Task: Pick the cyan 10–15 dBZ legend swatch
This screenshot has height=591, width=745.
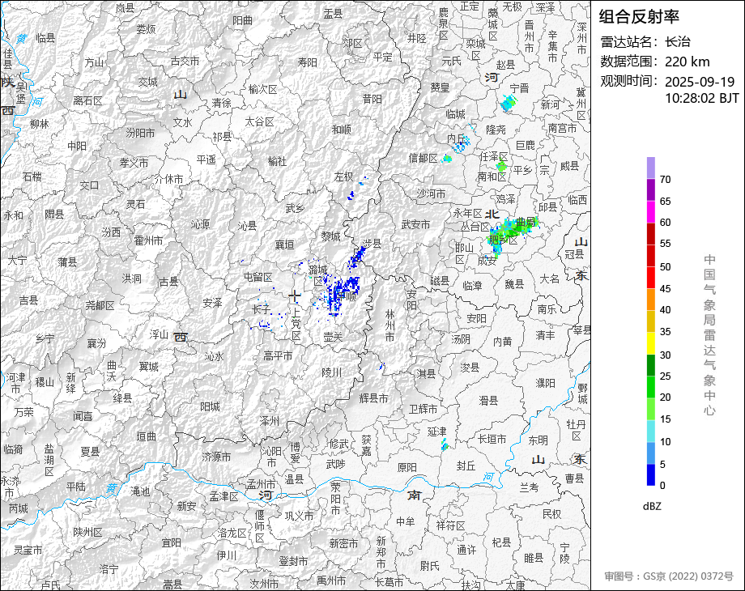Action: [x=651, y=431]
